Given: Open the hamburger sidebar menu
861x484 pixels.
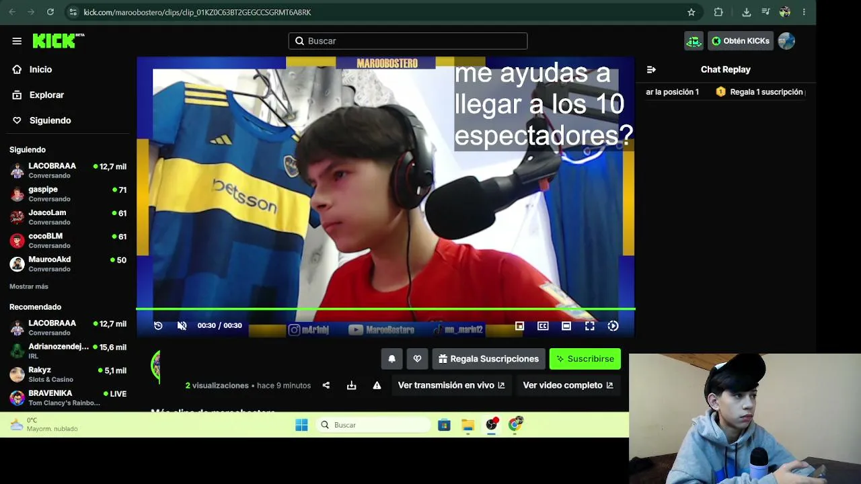Looking at the screenshot, I should 17,41.
